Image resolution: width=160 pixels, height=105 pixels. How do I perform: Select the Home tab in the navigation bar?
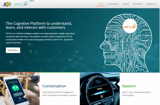(100, 4)
